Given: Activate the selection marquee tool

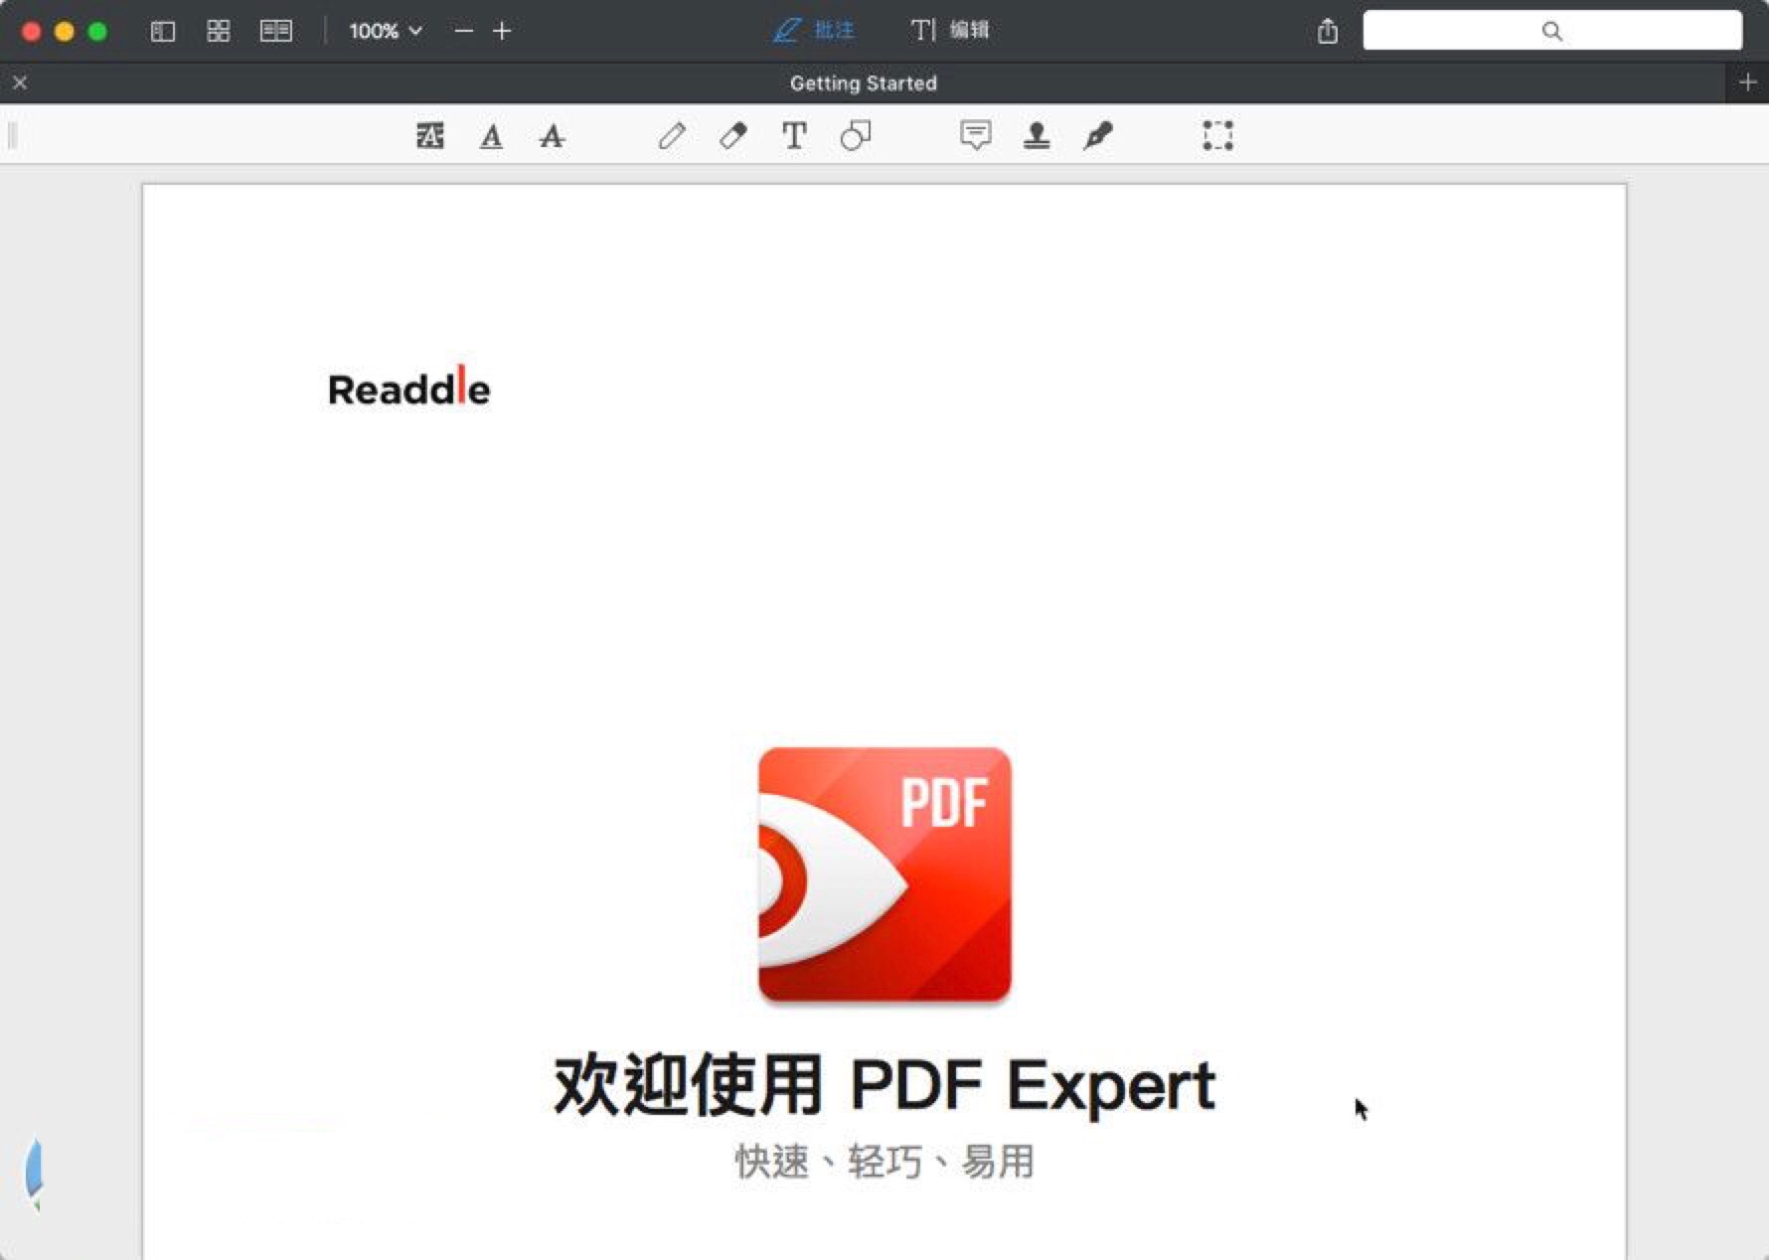Looking at the screenshot, I should point(1217,135).
